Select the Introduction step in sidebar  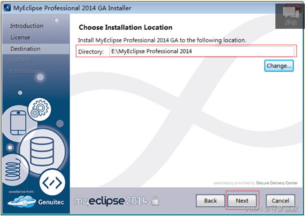[x=27, y=26]
